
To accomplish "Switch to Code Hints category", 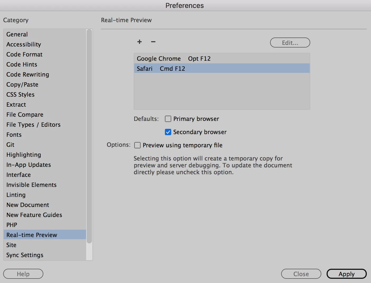I will click(22, 64).
